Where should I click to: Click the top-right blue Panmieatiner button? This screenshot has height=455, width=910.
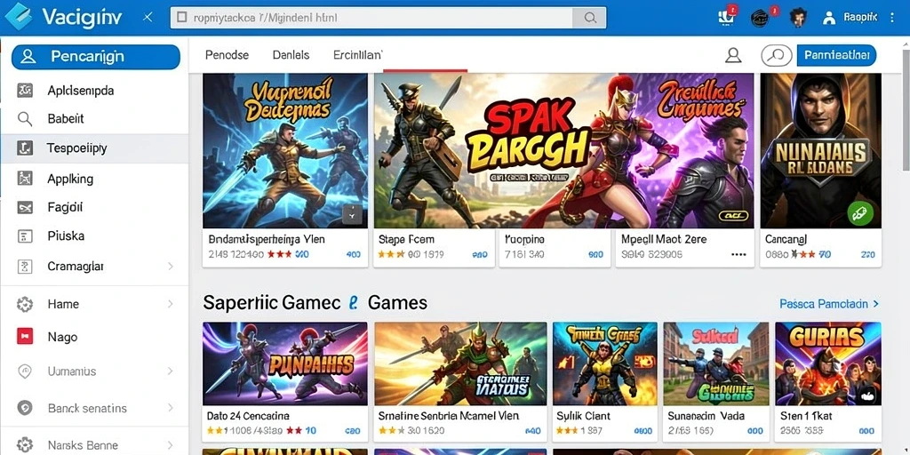836,56
